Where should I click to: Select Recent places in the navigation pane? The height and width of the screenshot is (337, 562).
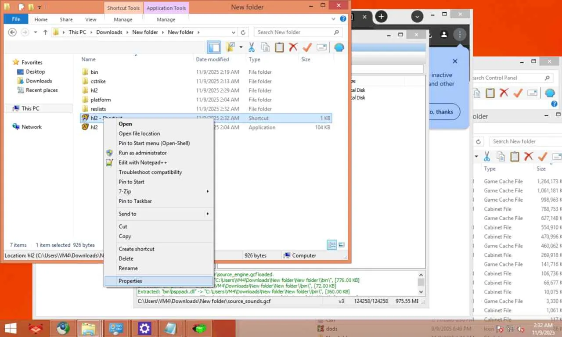[x=42, y=90]
